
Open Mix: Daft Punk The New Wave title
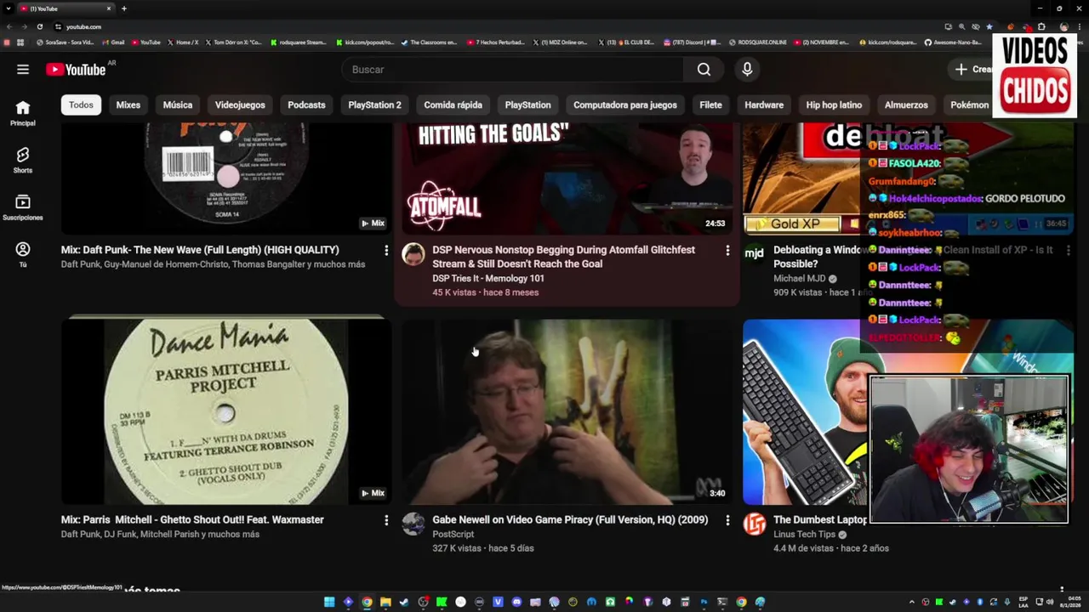[x=200, y=250]
